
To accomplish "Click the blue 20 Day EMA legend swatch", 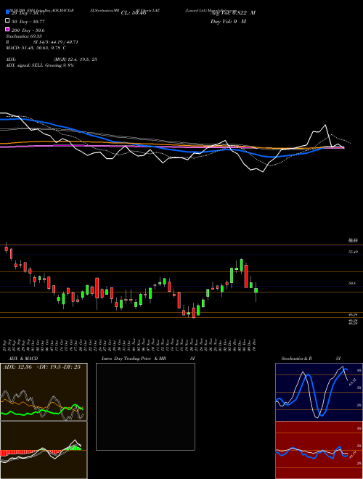I will pyautogui.click(x=8, y=12).
